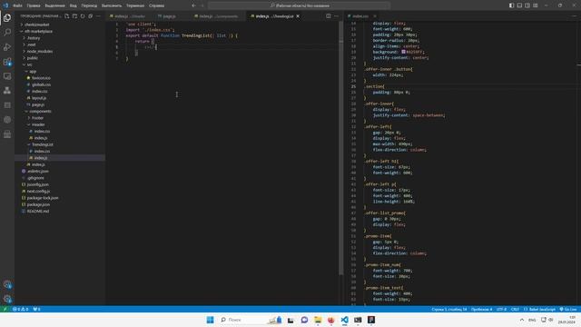Click errors and warnings count in status bar

[20, 309]
